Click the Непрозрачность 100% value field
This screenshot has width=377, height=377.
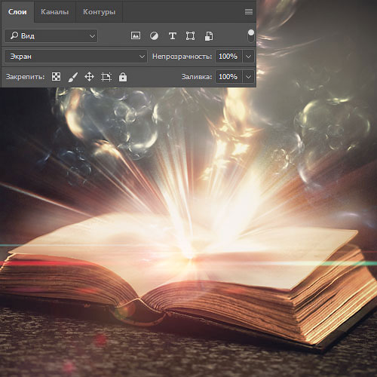pyautogui.click(x=228, y=57)
